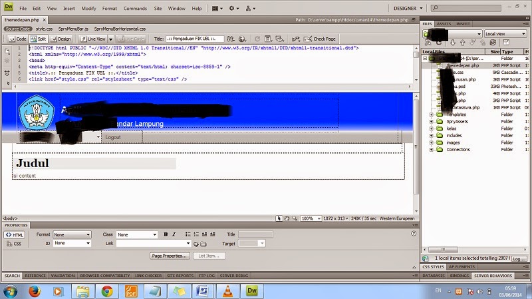532x299 pixels.
Task: Select the images folder row
Action: 475,143
